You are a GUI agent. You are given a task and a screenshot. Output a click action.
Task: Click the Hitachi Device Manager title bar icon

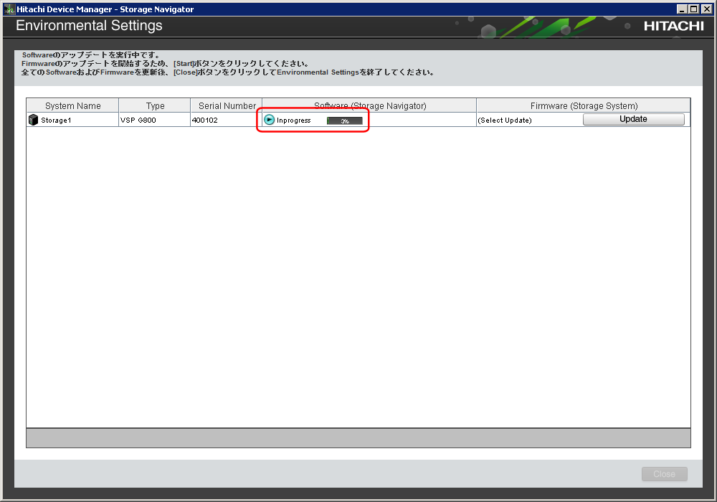(9, 9)
